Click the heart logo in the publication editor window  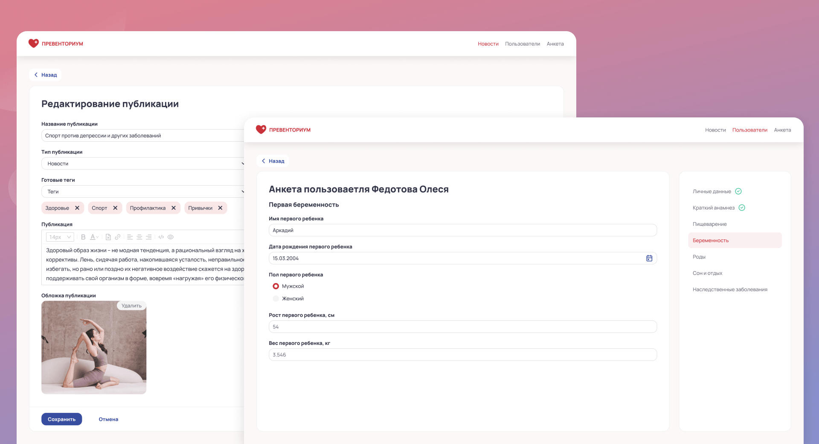34,44
